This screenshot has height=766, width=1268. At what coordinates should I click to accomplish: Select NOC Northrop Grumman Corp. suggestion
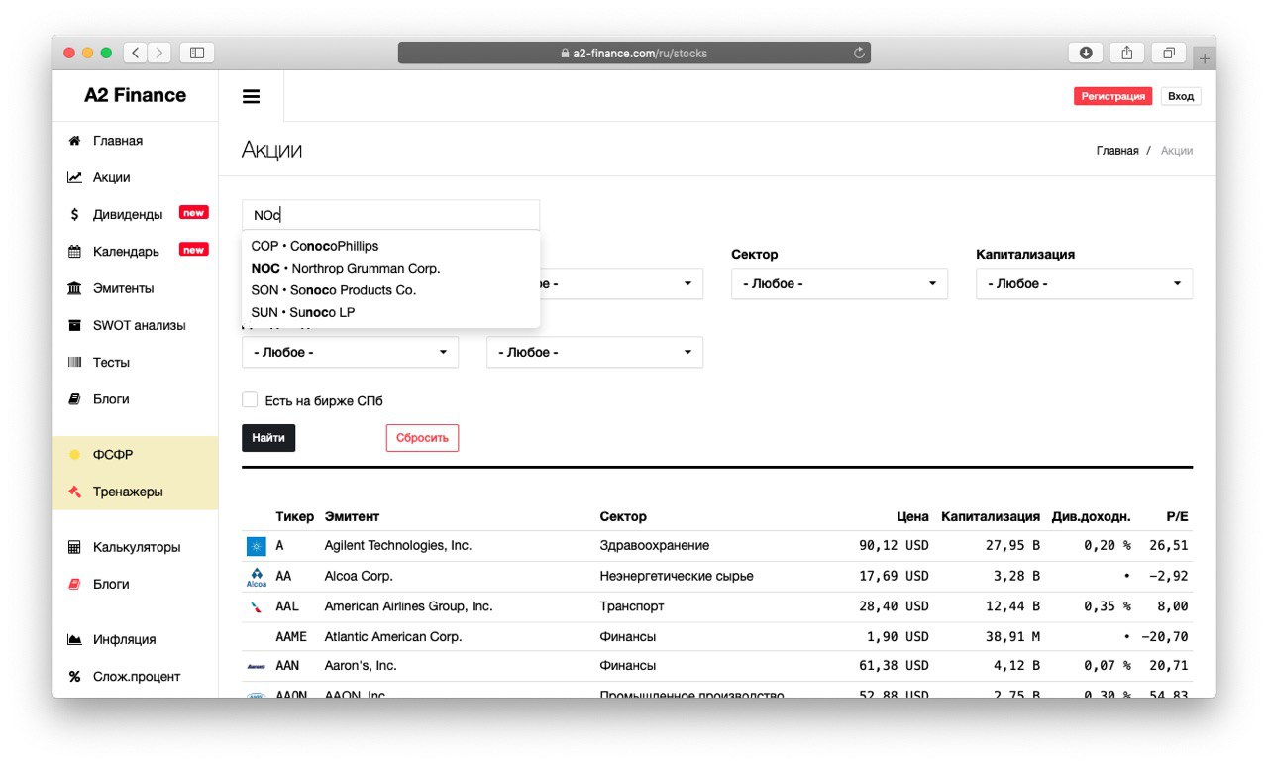(391, 268)
